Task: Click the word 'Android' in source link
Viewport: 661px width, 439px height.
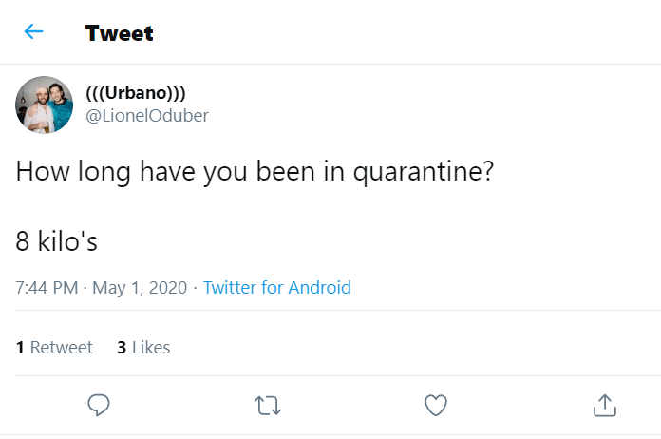Action: pos(319,287)
